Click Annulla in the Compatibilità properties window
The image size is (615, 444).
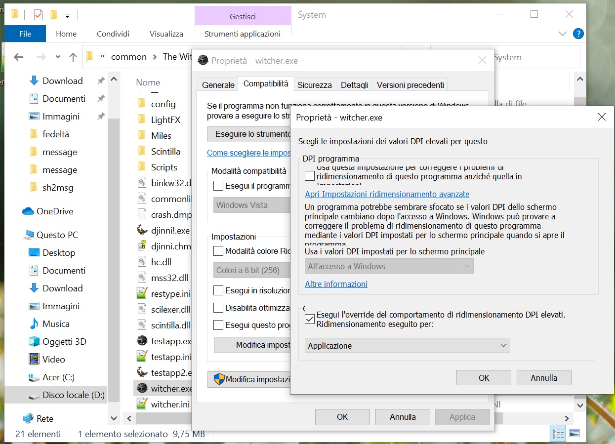403,417
